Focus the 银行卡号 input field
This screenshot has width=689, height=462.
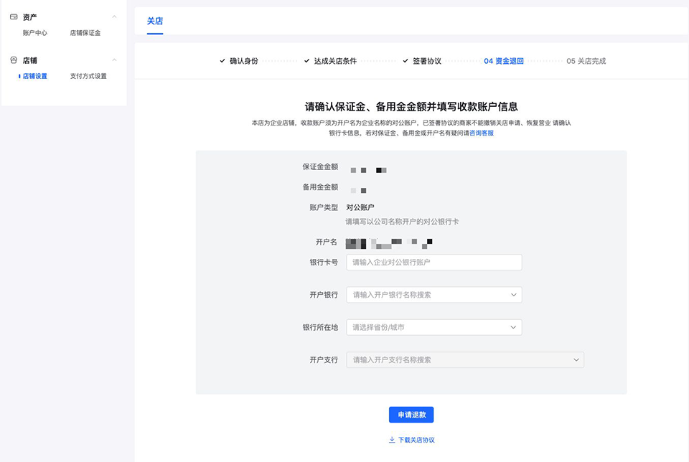pyautogui.click(x=433, y=263)
